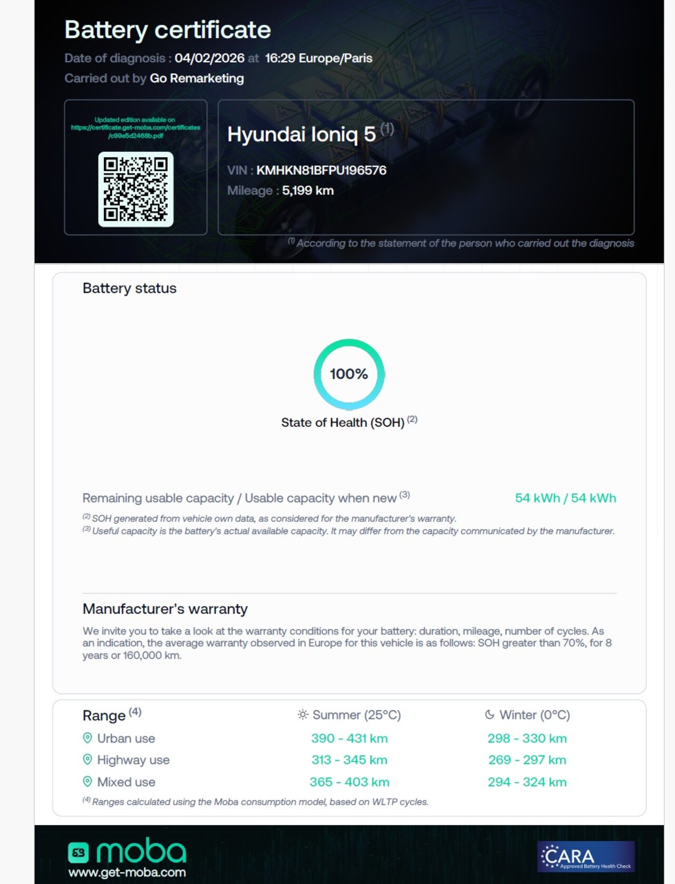Open the www.get-moba.com website link

pyautogui.click(x=127, y=872)
